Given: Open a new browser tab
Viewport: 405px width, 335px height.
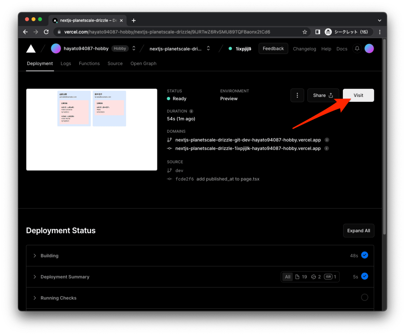Looking at the screenshot, I should [134, 21].
